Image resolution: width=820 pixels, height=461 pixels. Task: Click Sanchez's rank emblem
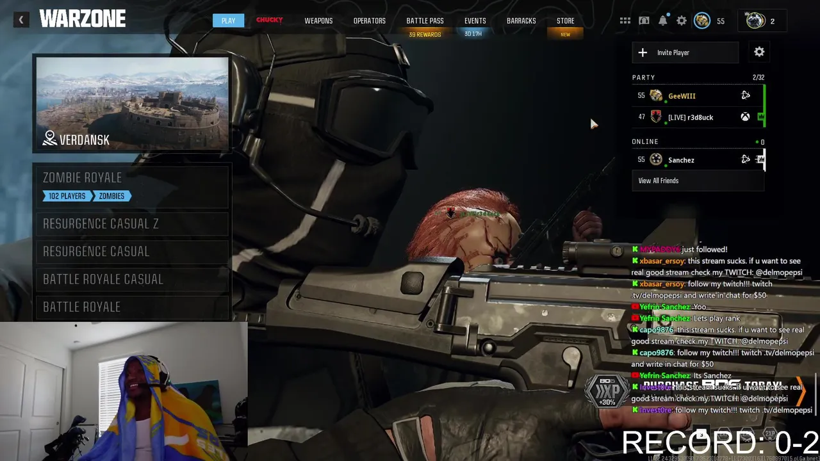coord(656,159)
